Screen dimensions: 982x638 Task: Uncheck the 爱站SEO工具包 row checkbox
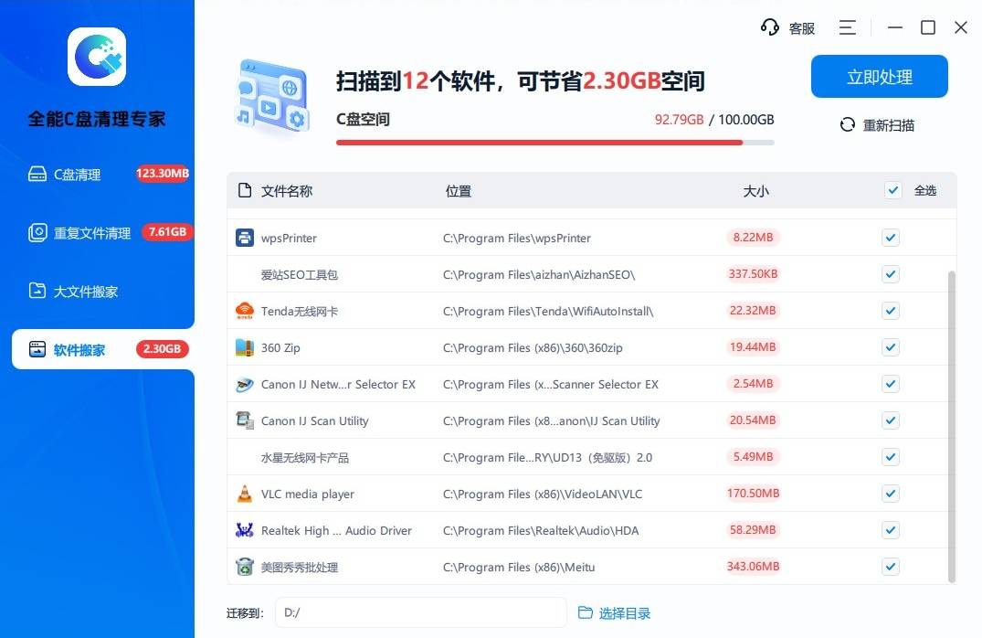891,274
